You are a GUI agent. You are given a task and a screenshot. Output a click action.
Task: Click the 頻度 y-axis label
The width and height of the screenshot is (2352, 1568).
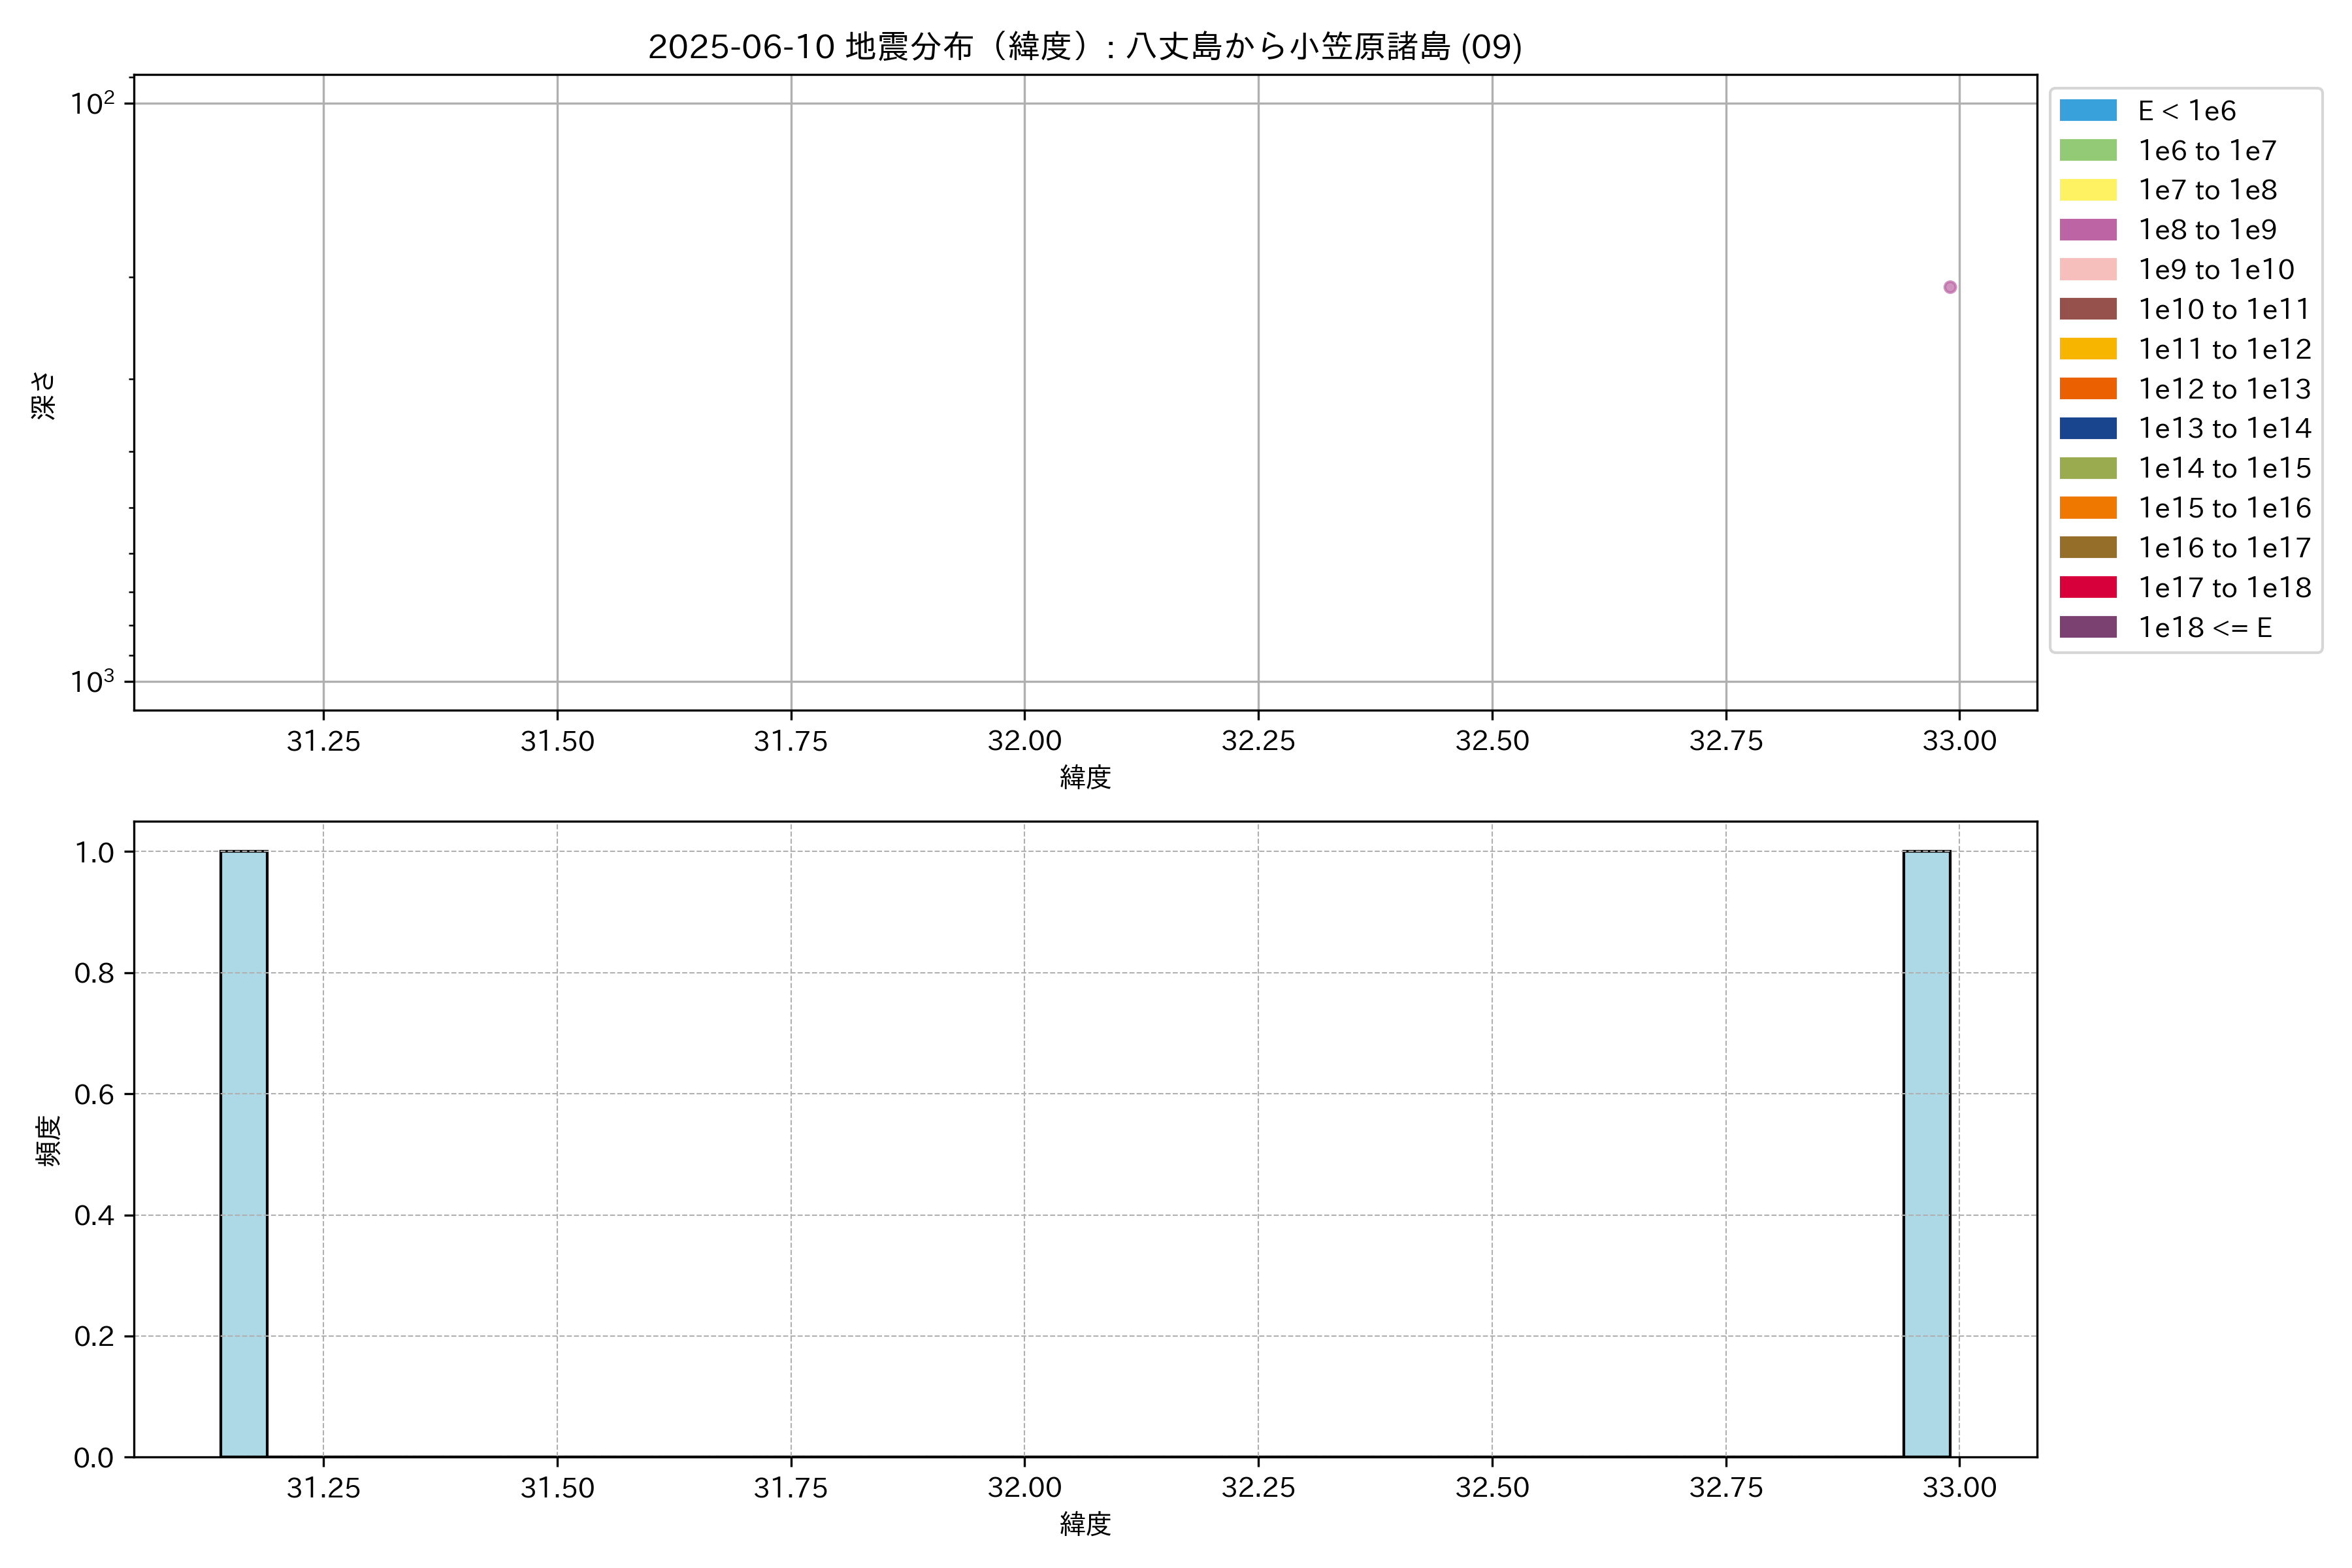pyautogui.click(x=47, y=1140)
